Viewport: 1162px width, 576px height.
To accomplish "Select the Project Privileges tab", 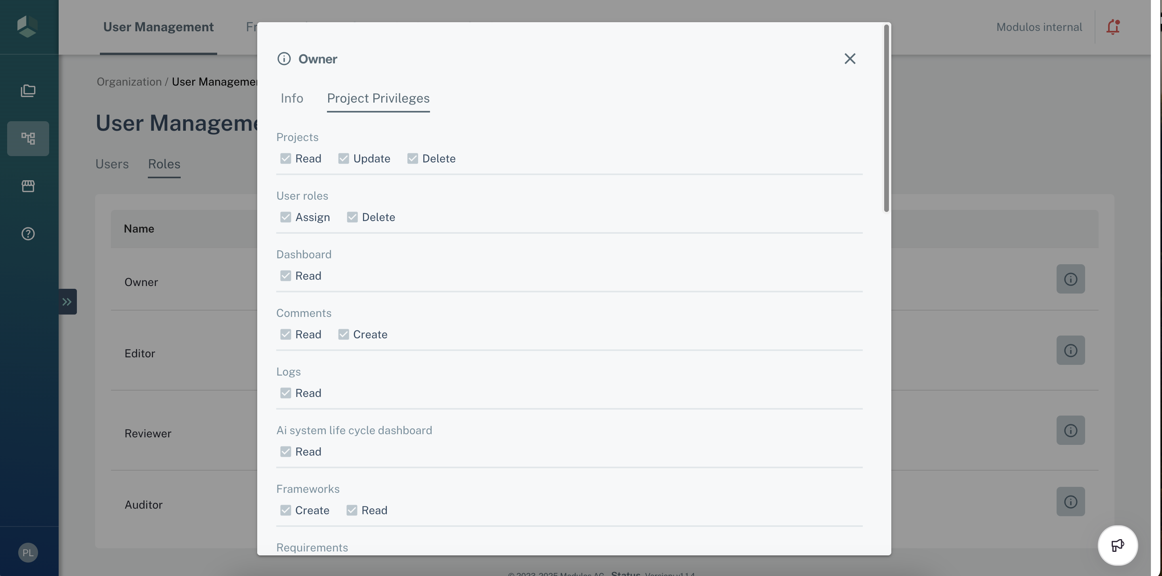I will point(378,98).
